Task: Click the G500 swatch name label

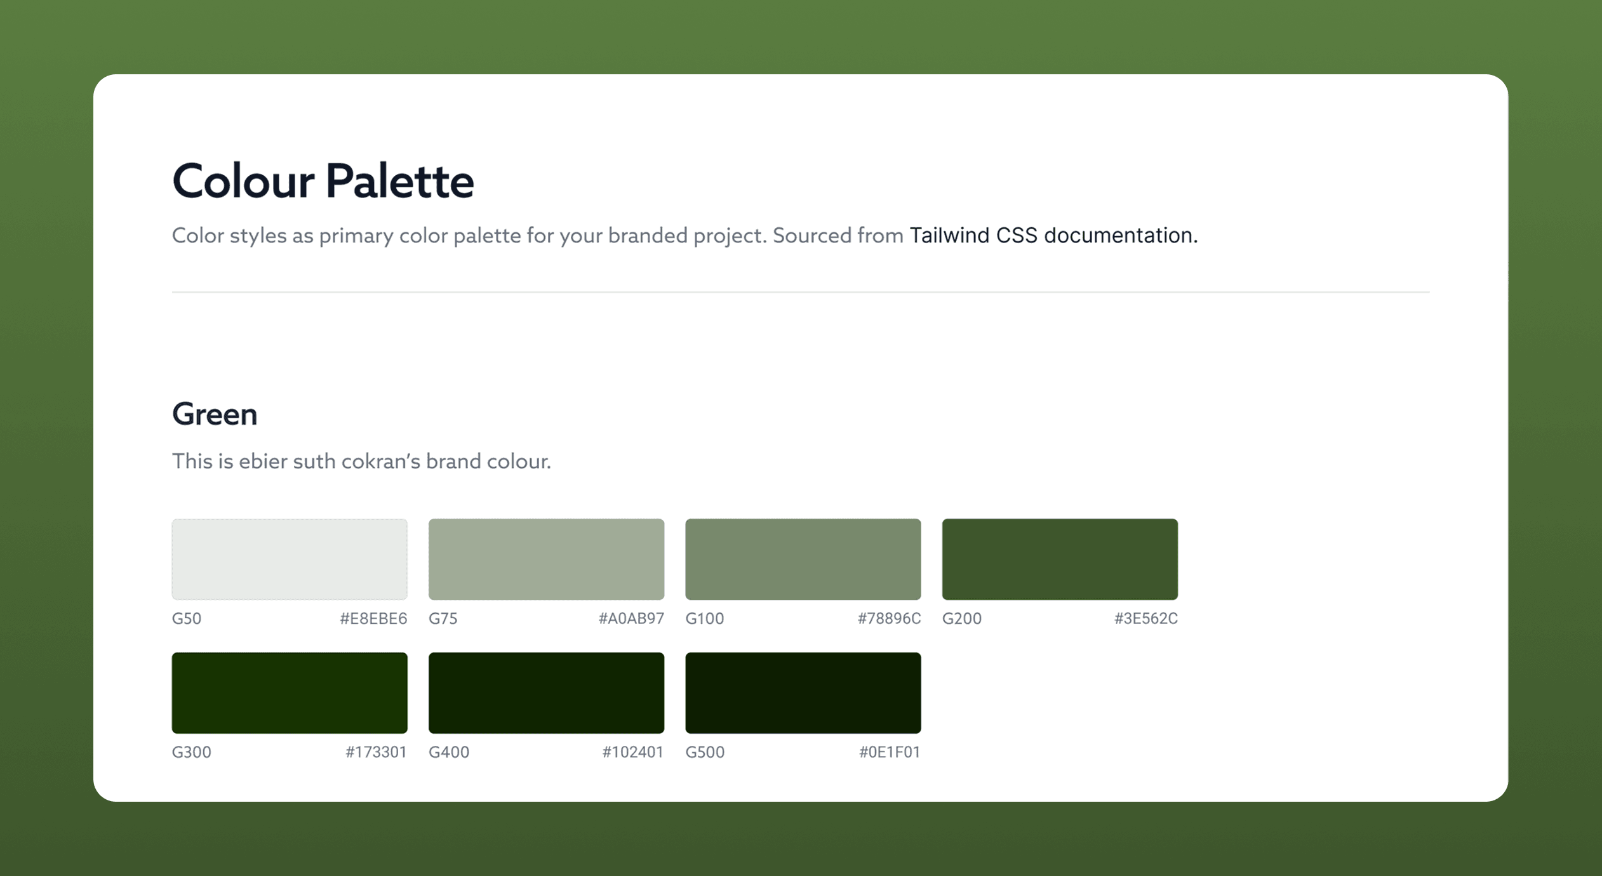Action: 705,752
